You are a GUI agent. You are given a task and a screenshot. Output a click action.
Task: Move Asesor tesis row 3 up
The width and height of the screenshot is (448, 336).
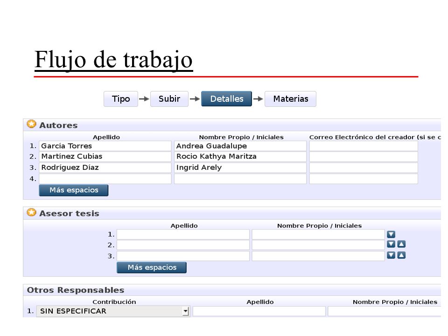point(401,255)
